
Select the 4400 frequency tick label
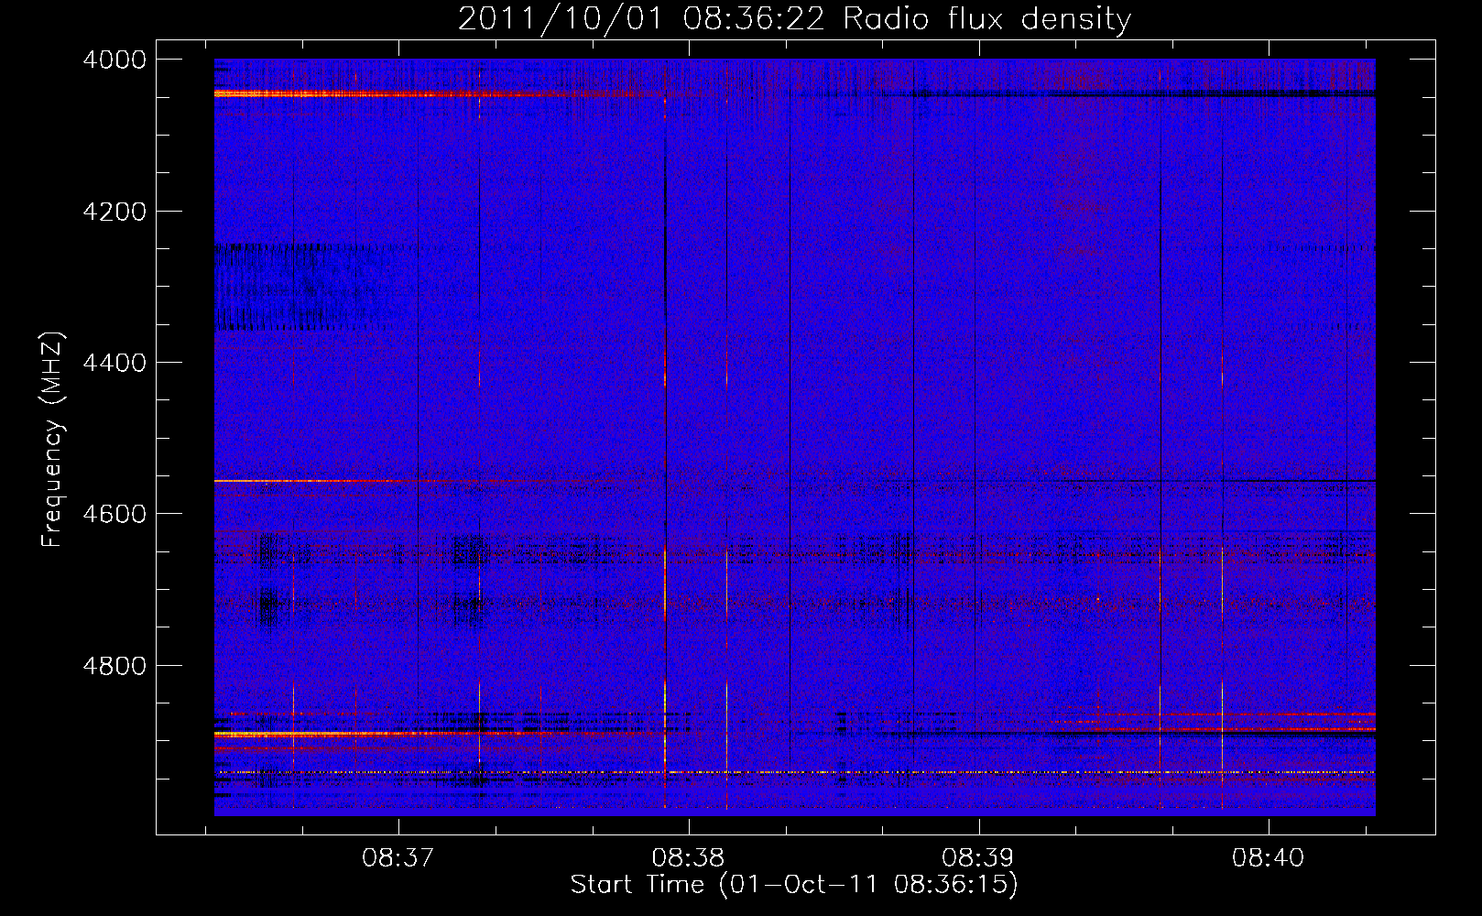point(114,363)
